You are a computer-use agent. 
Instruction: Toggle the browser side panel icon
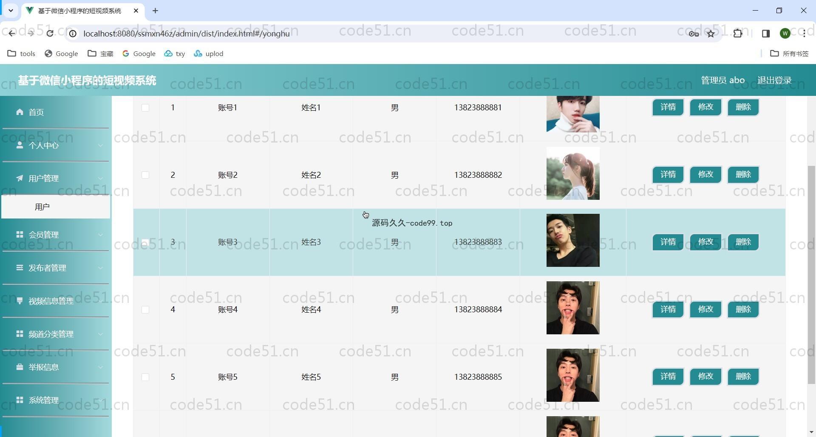click(x=766, y=34)
